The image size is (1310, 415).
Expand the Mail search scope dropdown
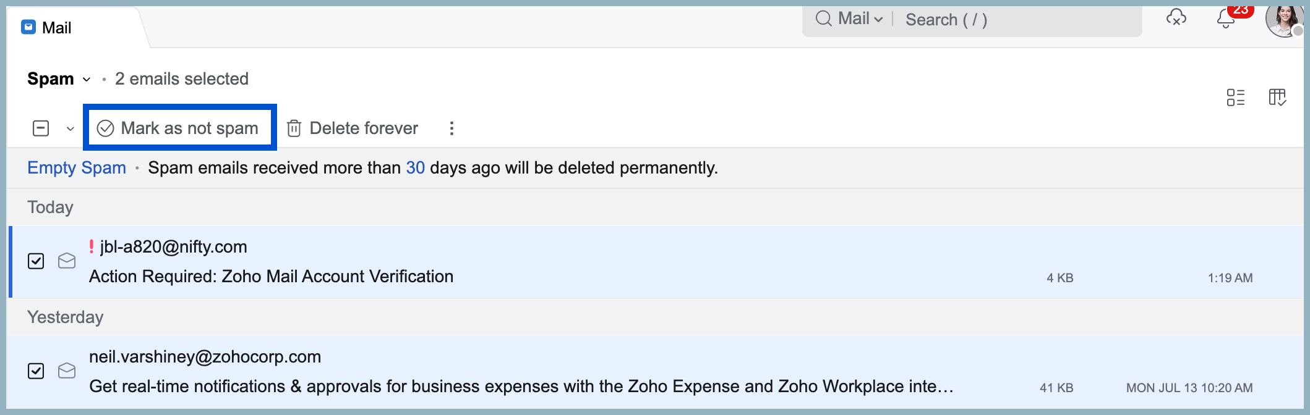click(x=861, y=19)
